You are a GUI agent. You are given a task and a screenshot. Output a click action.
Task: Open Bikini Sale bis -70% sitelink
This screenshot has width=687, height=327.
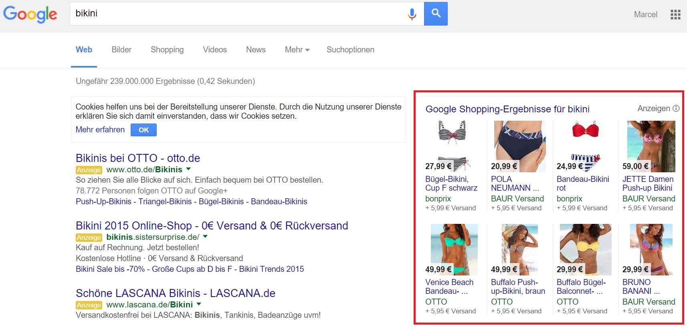[110, 269]
